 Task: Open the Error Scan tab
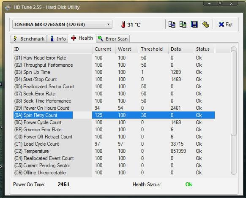coord(113,39)
